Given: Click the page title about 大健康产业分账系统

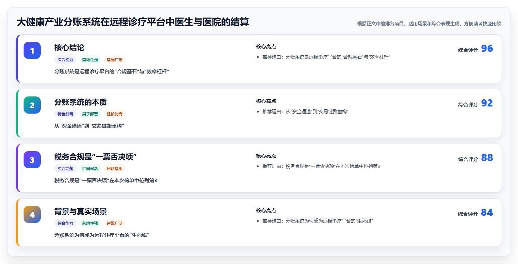Looking at the screenshot, I should [x=133, y=22].
